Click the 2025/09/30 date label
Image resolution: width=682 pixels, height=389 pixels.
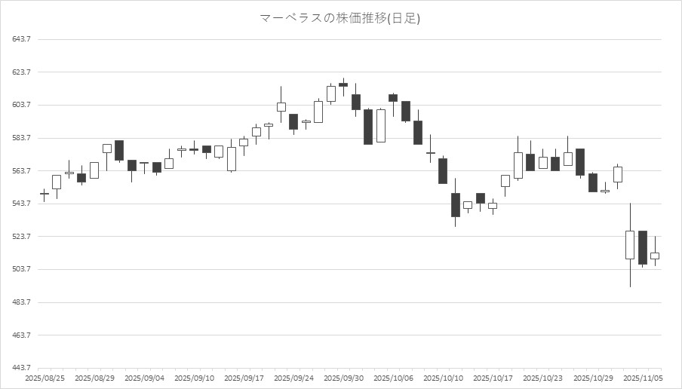(343, 377)
